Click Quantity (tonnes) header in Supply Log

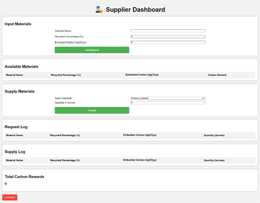click(x=214, y=160)
